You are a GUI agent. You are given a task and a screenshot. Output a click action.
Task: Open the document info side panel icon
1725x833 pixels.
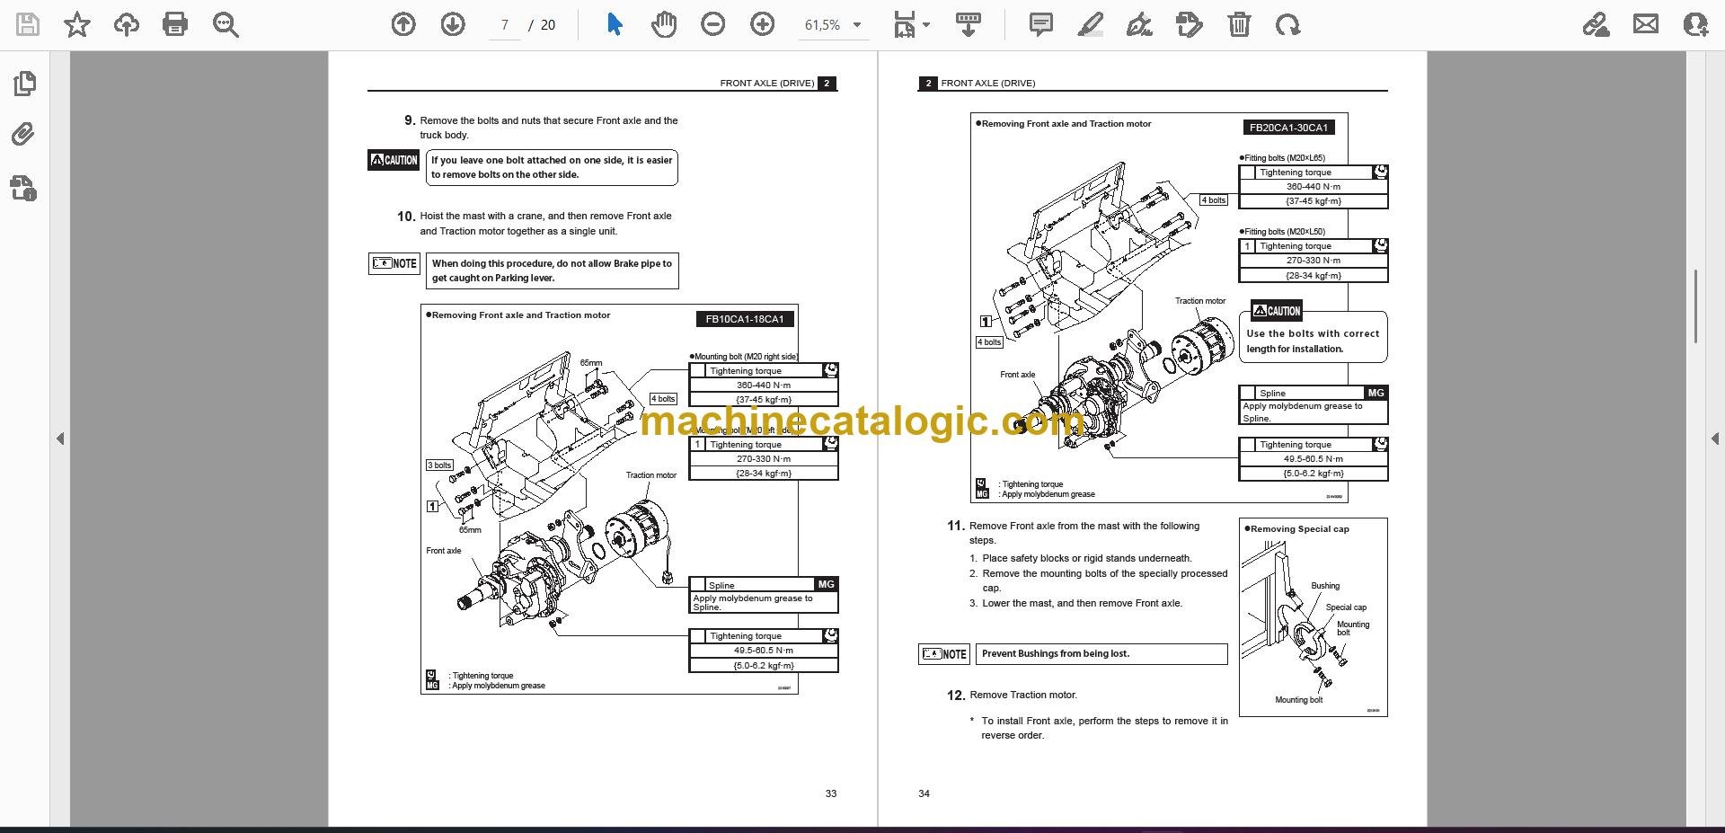click(x=23, y=188)
